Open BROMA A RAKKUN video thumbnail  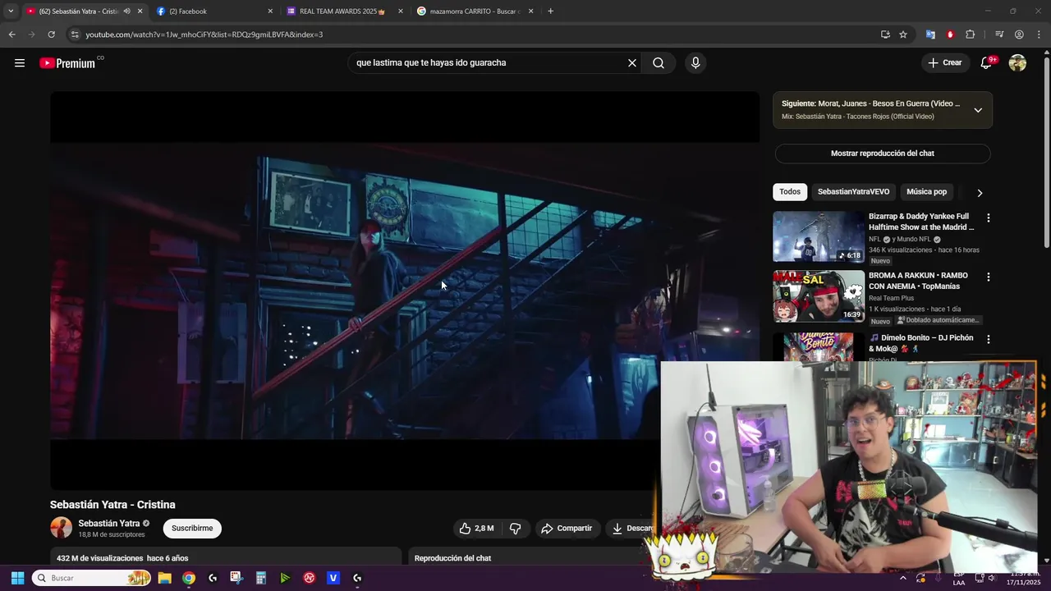pyautogui.click(x=819, y=296)
